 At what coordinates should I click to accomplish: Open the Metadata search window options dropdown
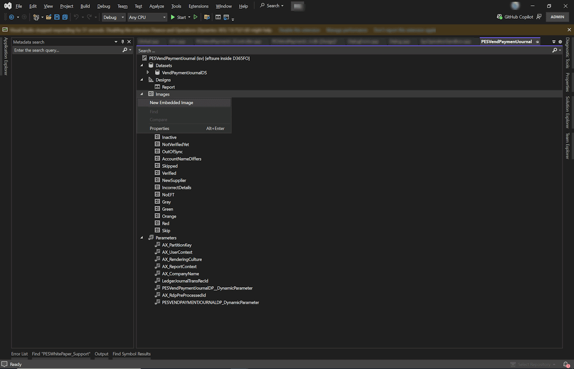[x=116, y=42]
